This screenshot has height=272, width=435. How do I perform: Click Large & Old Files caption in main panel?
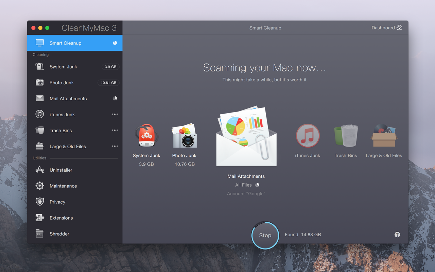[384, 155]
